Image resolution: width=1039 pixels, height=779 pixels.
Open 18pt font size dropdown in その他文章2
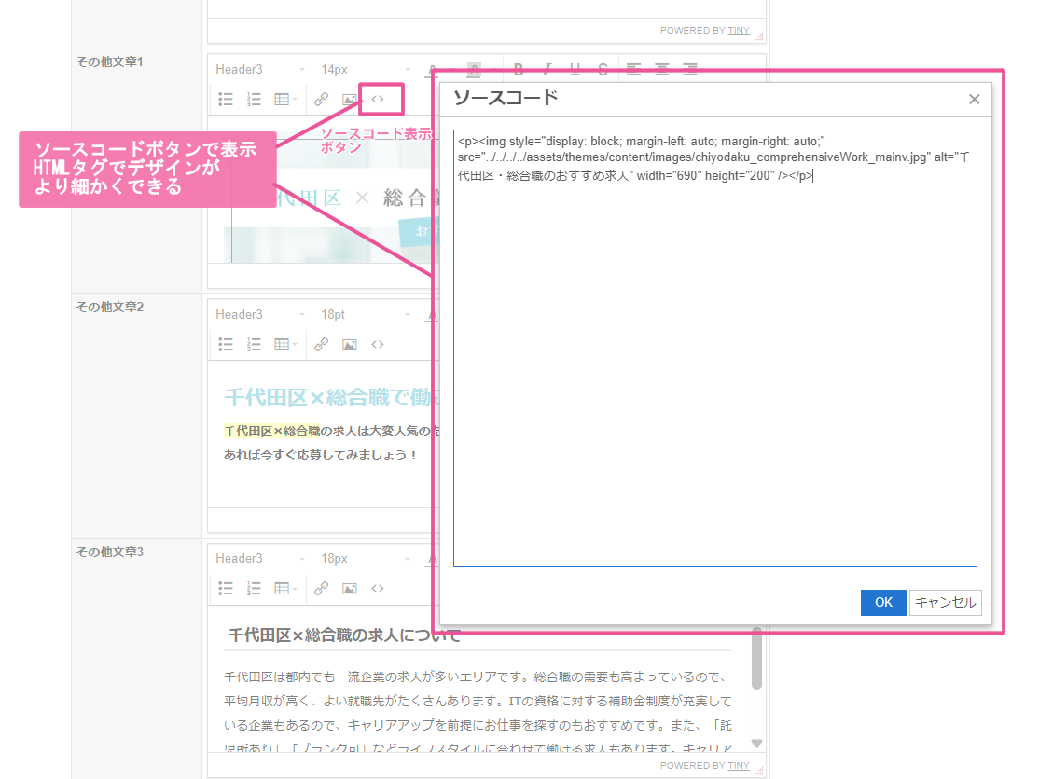coord(366,314)
